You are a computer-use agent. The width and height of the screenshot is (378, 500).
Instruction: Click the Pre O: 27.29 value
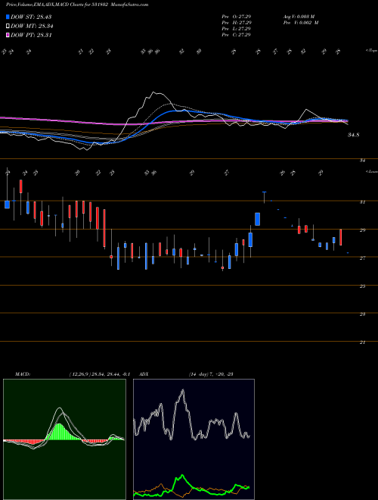(x=237, y=16)
